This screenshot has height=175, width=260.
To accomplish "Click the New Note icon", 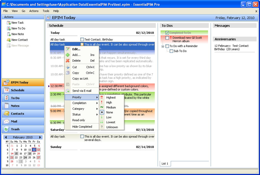I will pos(9,34).
